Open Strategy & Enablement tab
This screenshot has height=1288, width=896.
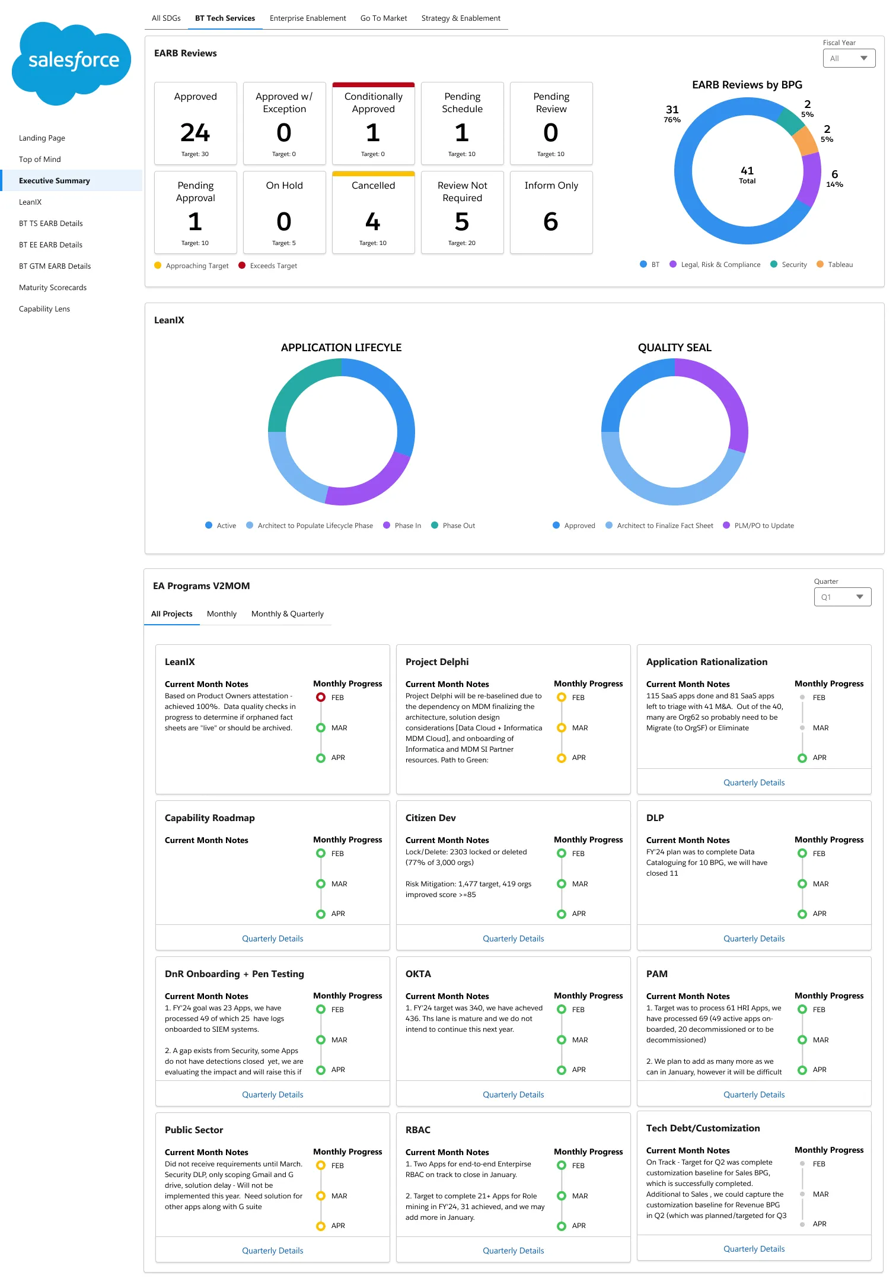[461, 18]
